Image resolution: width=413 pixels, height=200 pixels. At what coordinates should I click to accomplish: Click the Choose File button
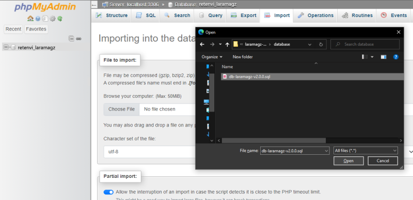click(121, 109)
